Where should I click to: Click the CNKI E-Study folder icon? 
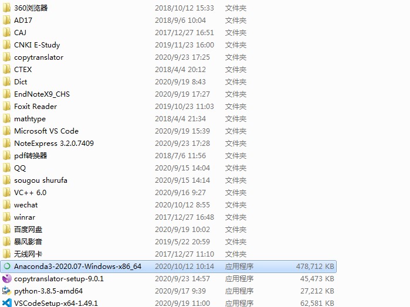click(x=6, y=45)
